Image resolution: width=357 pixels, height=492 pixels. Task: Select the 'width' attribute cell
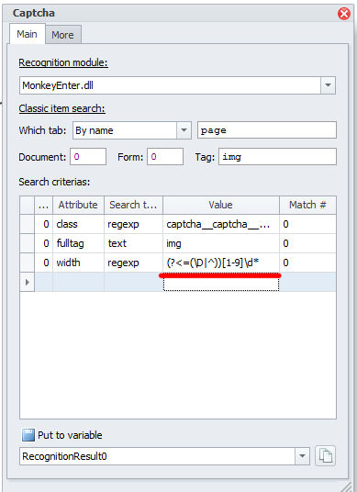coord(78,263)
